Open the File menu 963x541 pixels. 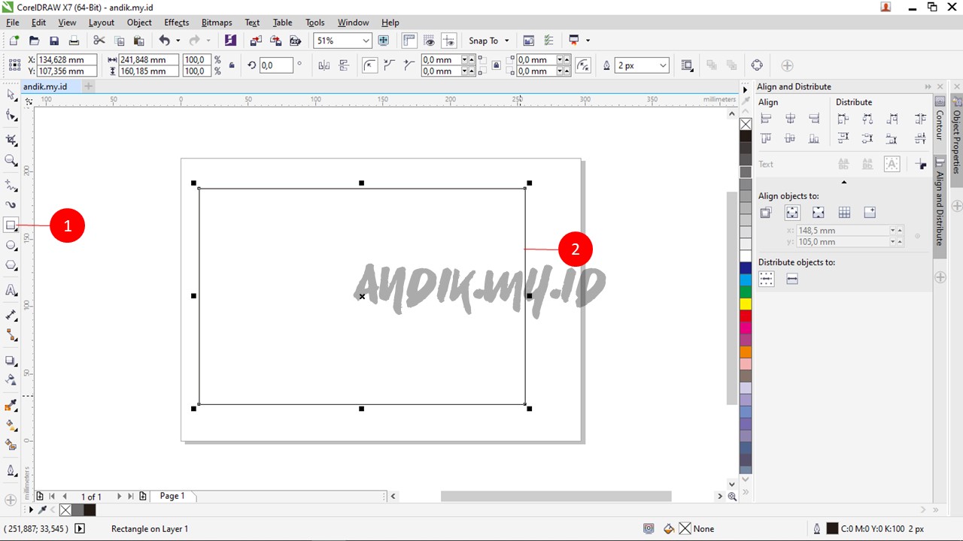[x=13, y=23]
